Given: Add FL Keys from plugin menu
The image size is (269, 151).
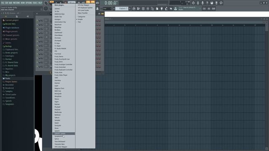Looking at the screenshot, I should tap(57, 43).
